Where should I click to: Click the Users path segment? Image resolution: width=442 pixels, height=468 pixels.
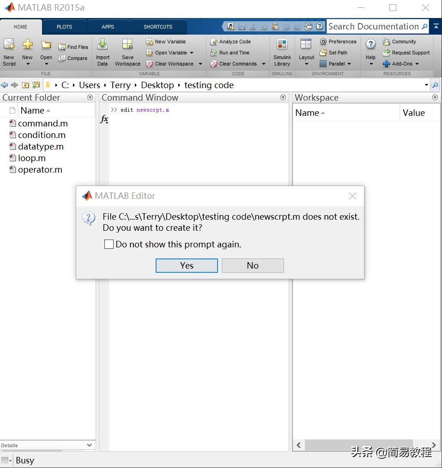[x=90, y=85]
